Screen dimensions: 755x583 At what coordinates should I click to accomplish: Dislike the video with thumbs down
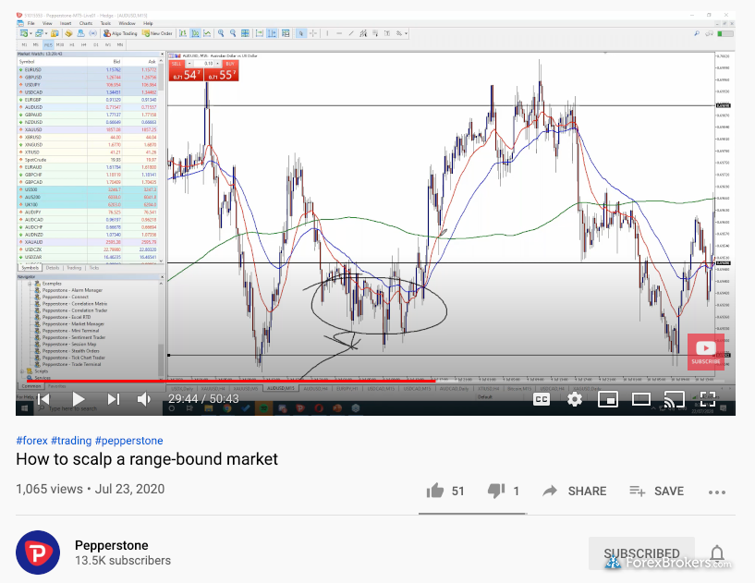coord(496,491)
